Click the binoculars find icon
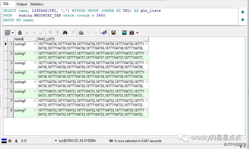 click(65, 33)
